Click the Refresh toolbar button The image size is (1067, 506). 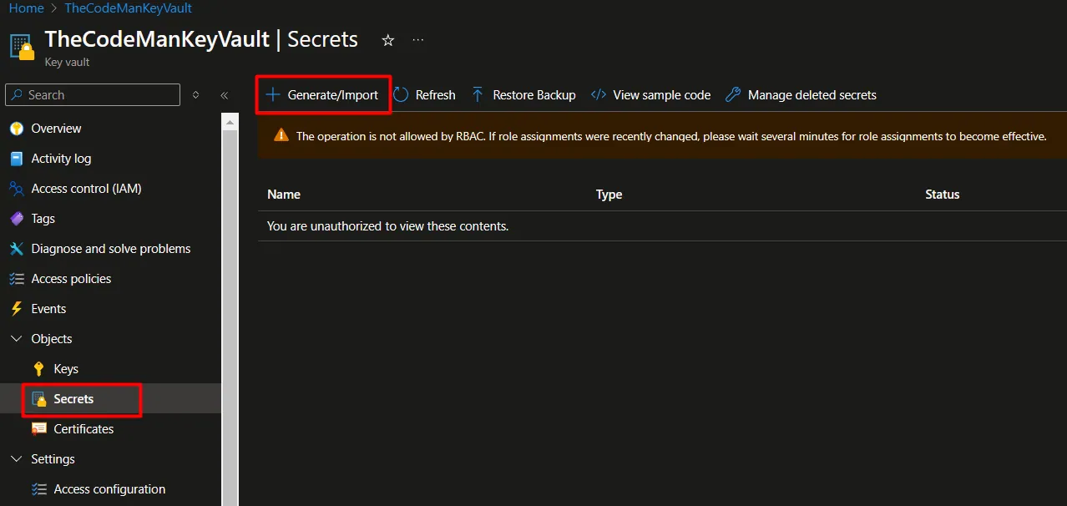tap(424, 95)
